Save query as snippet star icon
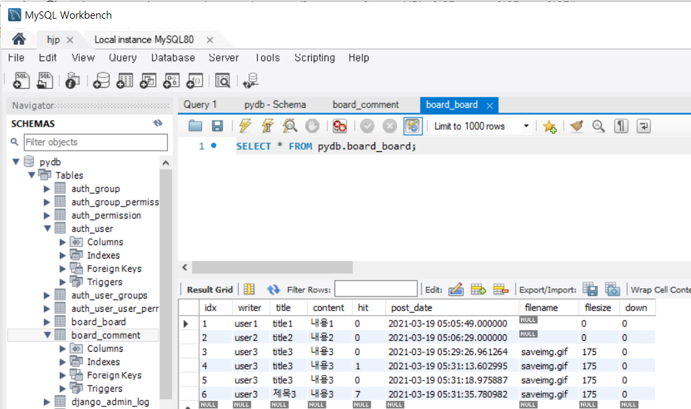Image resolution: width=691 pixels, height=409 pixels. click(550, 127)
